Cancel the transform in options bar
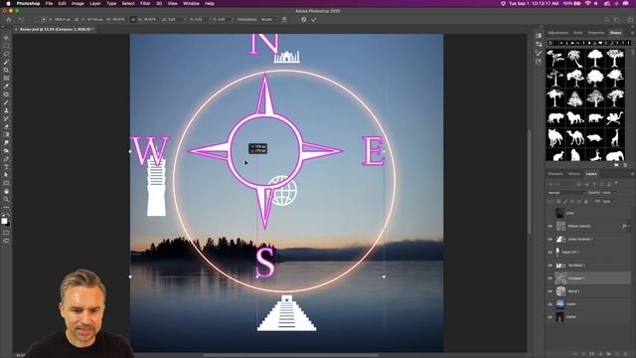 (303, 20)
